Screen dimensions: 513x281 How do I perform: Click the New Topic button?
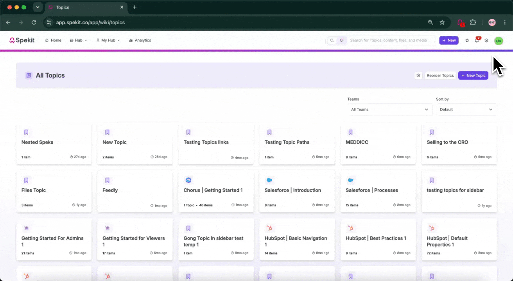coord(473,75)
